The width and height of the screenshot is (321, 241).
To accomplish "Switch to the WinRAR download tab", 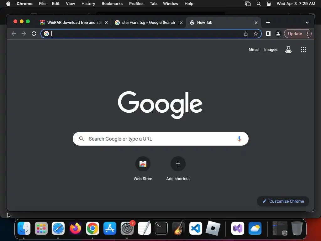I will click(x=74, y=23).
